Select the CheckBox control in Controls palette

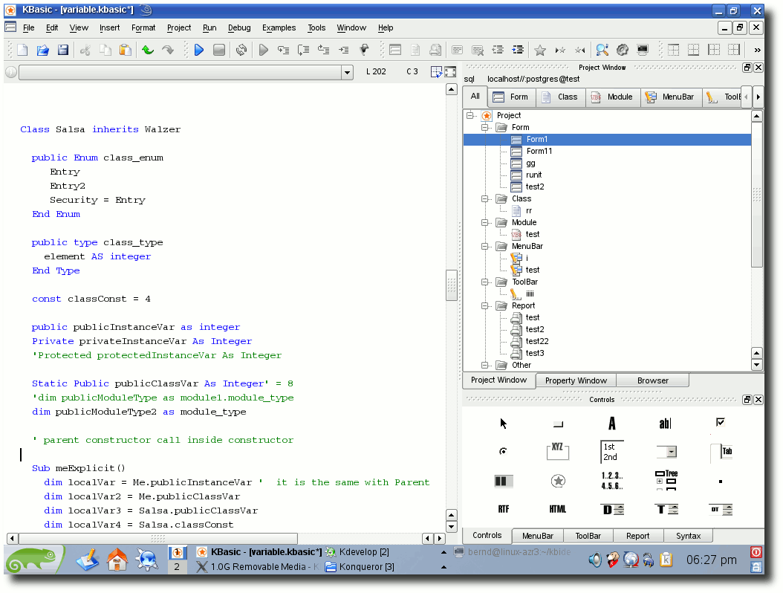pos(720,423)
